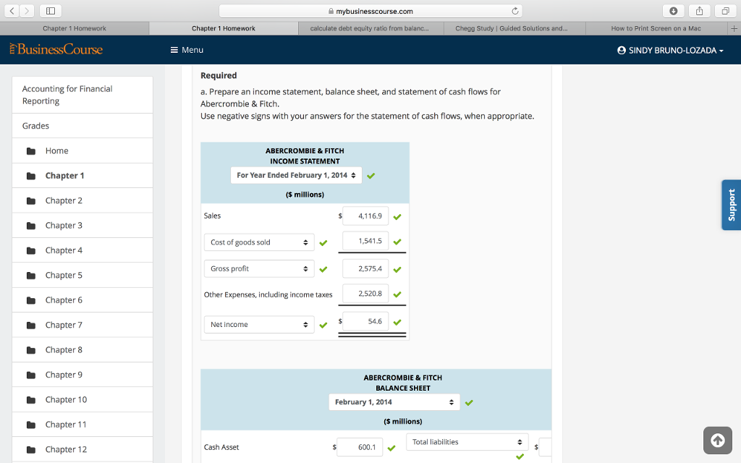Open the hamburger Menu icon

(174, 50)
